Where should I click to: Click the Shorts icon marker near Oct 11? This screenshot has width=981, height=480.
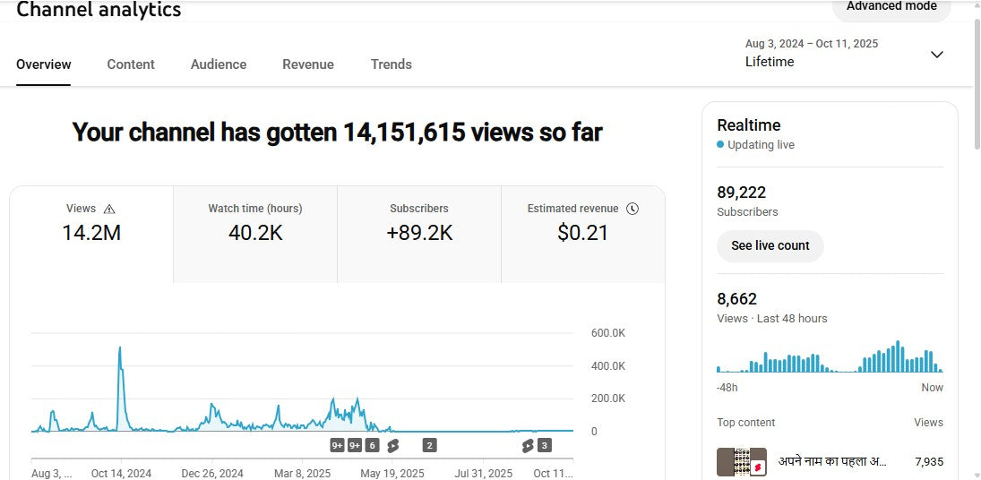coord(528,445)
